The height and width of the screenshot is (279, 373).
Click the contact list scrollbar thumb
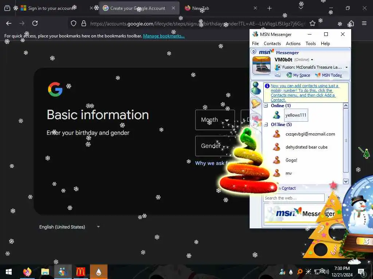coord(346,141)
